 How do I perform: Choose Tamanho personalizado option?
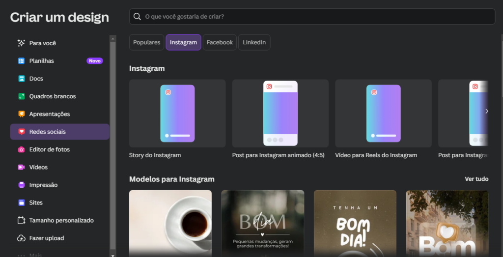click(59, 221)
